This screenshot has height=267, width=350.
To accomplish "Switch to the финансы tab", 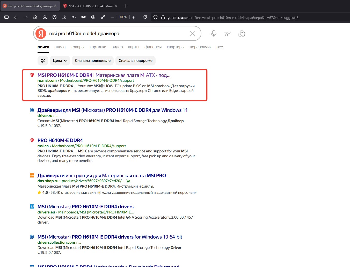I will [x=153, y=47].
